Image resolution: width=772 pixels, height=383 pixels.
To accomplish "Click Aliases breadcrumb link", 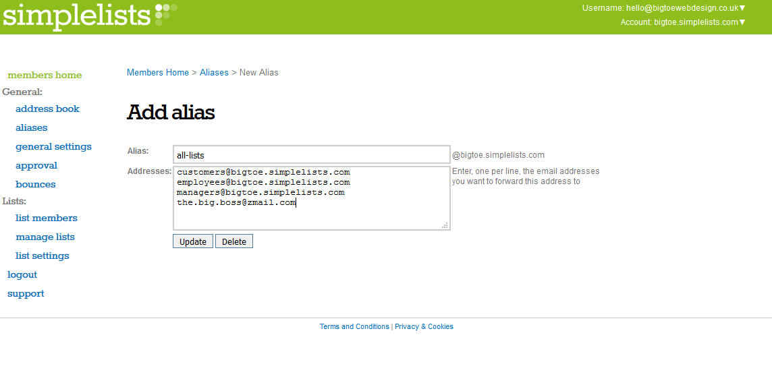I will click(214, 72).
